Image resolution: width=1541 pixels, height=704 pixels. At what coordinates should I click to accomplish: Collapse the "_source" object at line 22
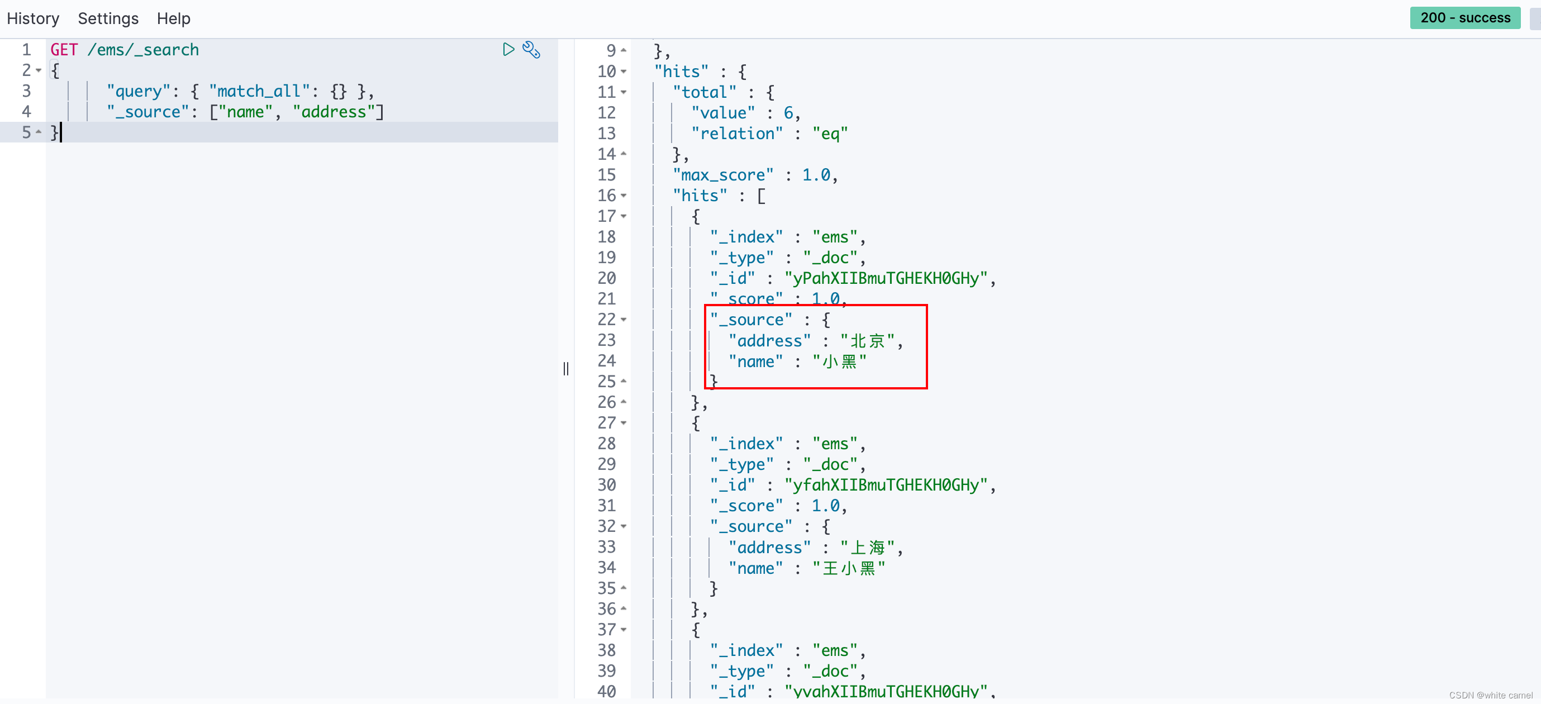point(624,320)
